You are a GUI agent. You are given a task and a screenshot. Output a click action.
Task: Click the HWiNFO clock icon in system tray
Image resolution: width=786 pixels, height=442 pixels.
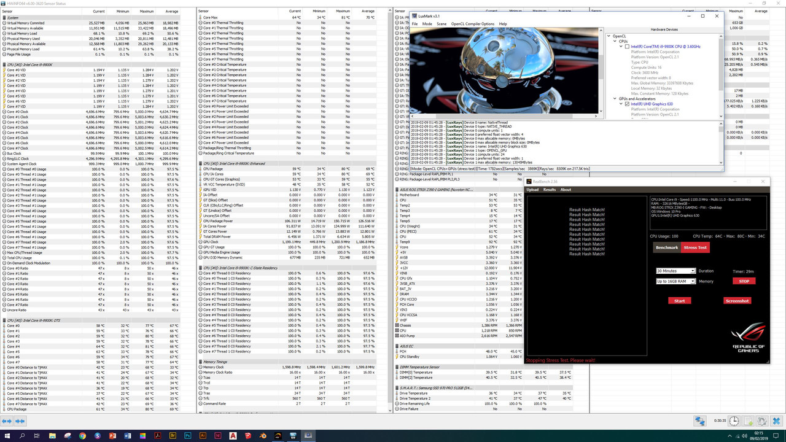click(734, 421)
